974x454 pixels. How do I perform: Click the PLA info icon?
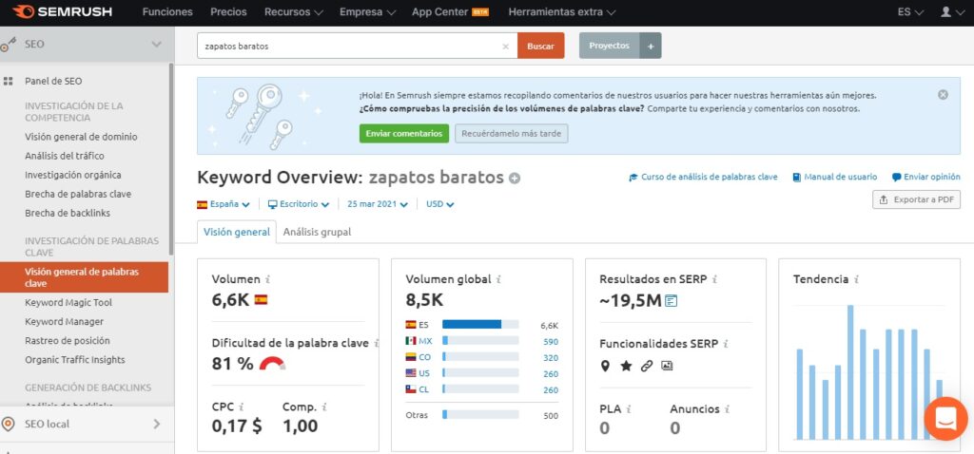(629, 409)
